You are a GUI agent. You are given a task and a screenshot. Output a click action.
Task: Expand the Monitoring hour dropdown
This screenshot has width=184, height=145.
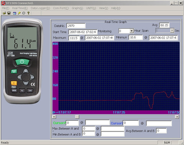131,31
